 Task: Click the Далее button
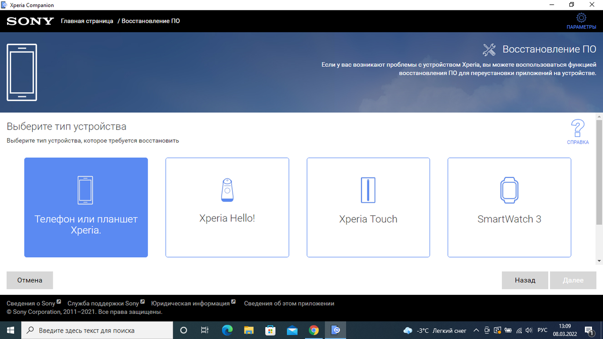pyautogui.click(x=573, y=280)
